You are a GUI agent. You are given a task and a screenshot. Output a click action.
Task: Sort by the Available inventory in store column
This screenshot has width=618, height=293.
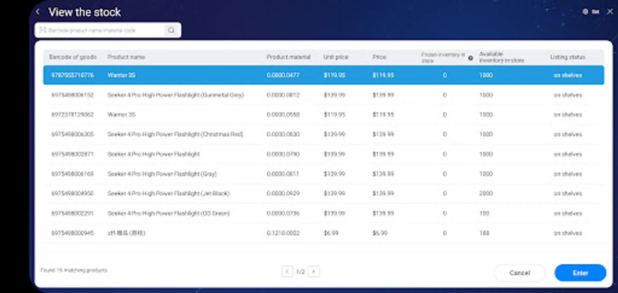501,57
